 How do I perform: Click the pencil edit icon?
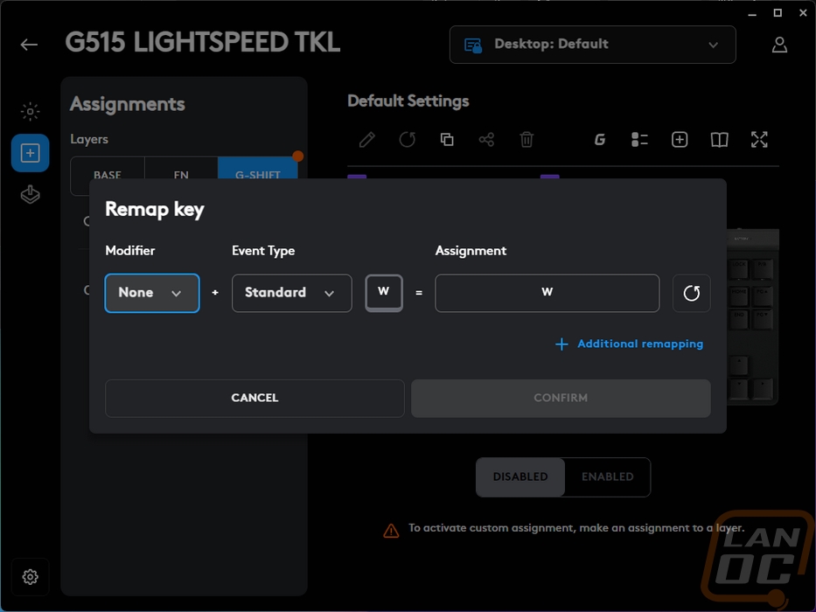coord(366,140)
